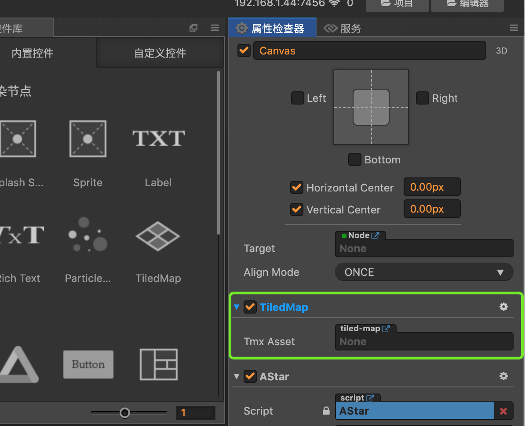Collapse the AStar component section

click(237, 376)
